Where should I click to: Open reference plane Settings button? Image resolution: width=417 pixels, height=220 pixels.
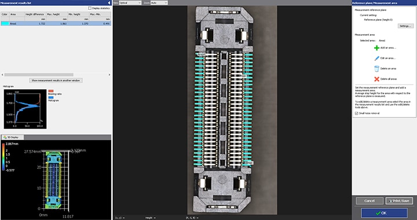[405, 26]
